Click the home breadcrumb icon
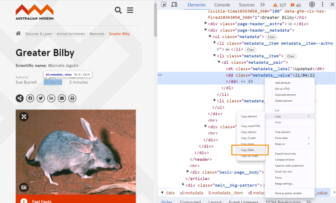The image size is (336, 203). click(x=18, y=33)
